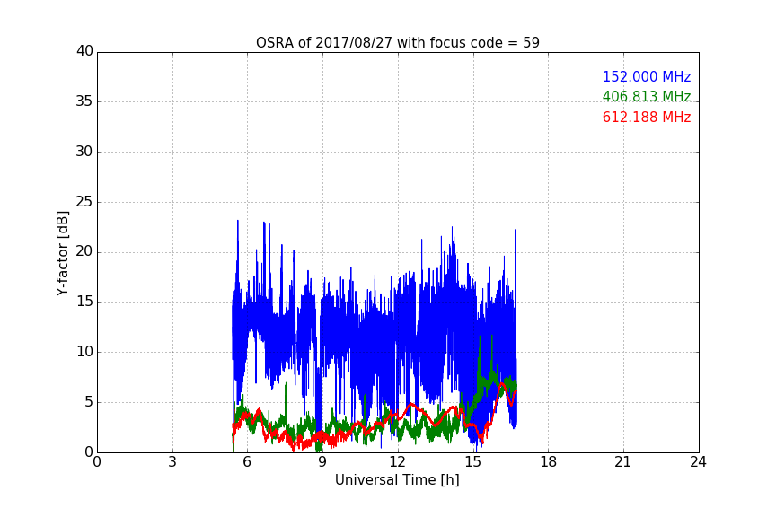Click the y-axis tick value 10
The image size is (776, 517).
[84, 352]
